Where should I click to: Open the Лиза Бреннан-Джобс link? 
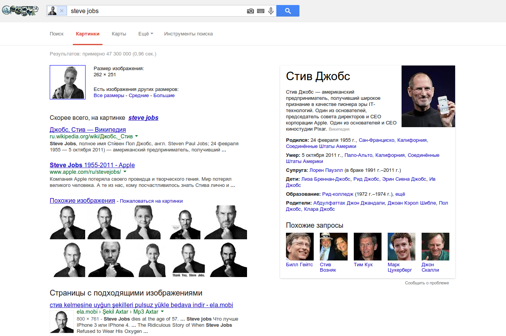pos(326,179)
